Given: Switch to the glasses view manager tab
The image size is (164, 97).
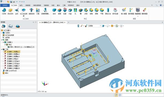Looking at the screenshot, I should pyautogui.click(x=11, y=26).
